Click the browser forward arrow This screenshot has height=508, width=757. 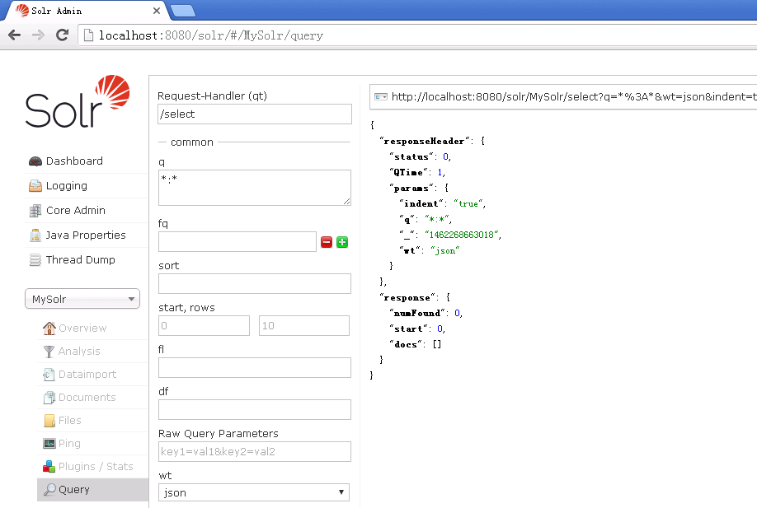coord(38,35)
